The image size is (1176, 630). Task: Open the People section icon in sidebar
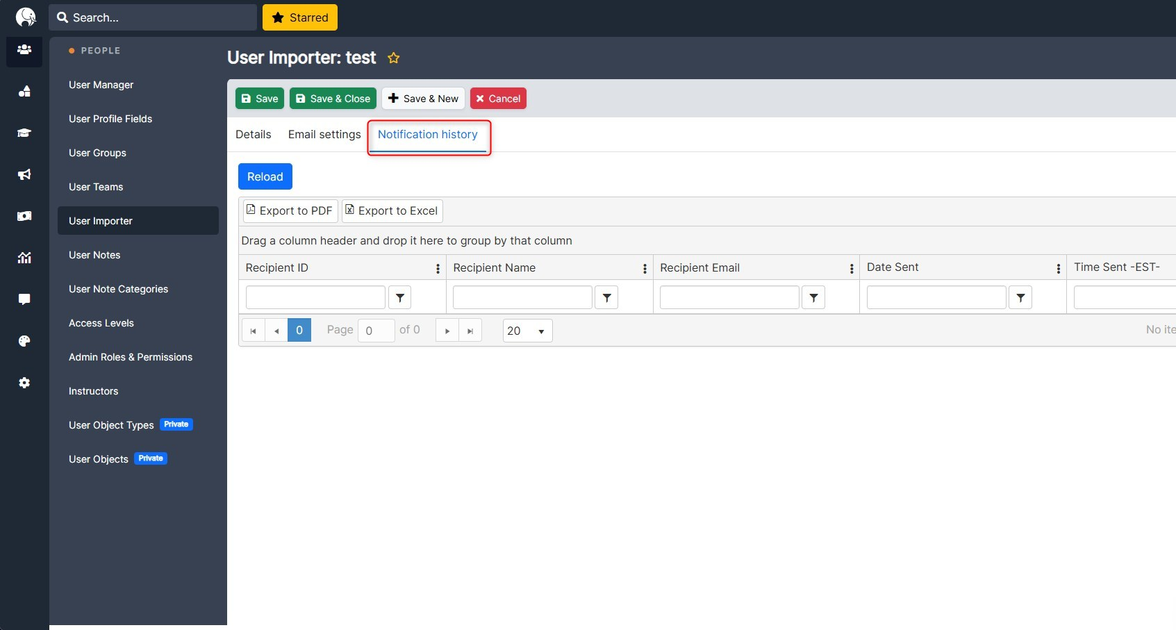tap(24, 50)
